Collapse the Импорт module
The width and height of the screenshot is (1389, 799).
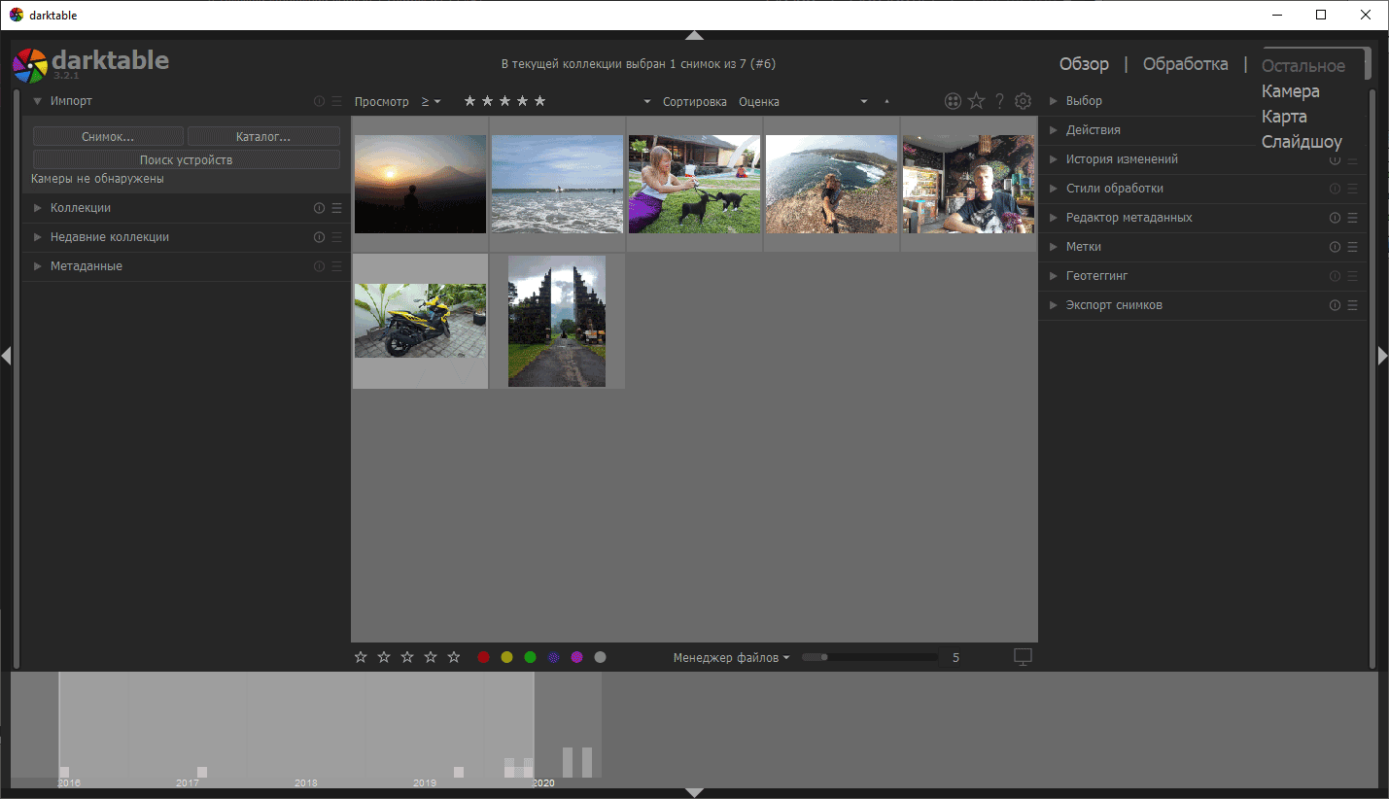(x=38, y=101)
